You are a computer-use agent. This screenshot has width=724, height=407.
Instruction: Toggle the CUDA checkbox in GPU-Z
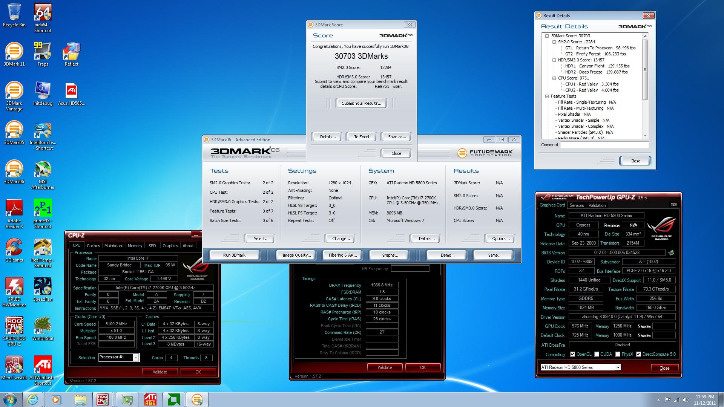click(596, 354)
